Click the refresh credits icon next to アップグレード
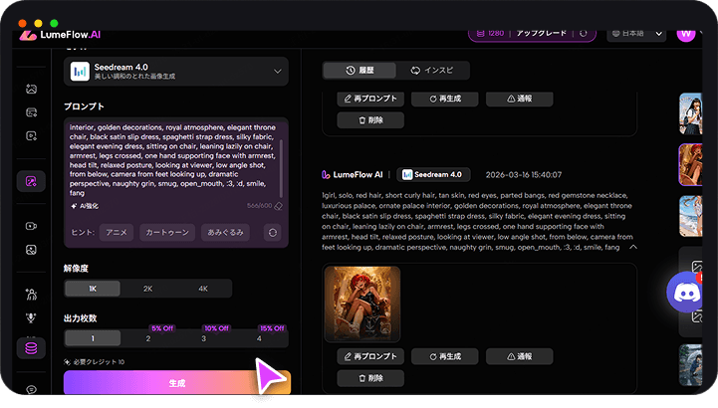 pyautogui.click(x=583, y=33)
